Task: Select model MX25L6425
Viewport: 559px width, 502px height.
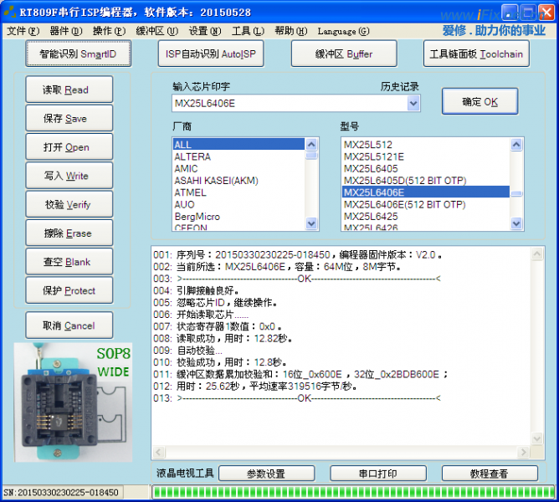Action: click(426, 217)
